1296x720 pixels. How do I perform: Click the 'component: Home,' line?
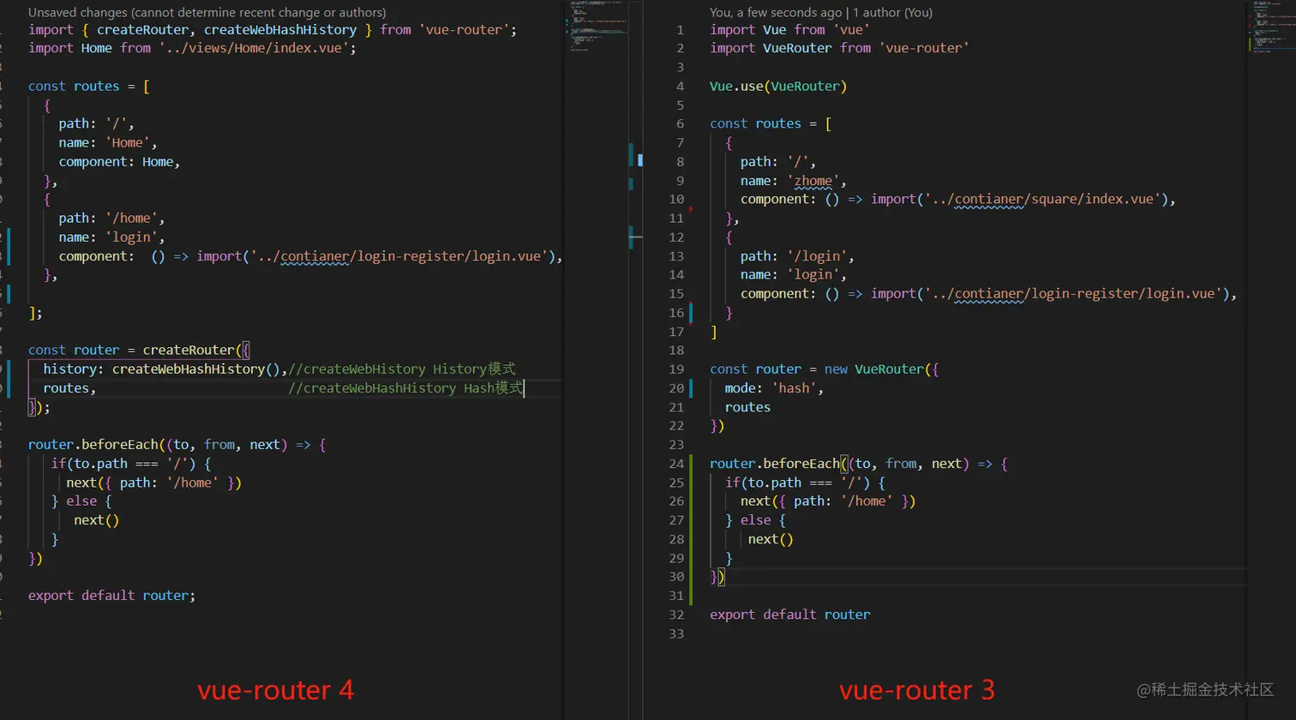click(119, 161)
